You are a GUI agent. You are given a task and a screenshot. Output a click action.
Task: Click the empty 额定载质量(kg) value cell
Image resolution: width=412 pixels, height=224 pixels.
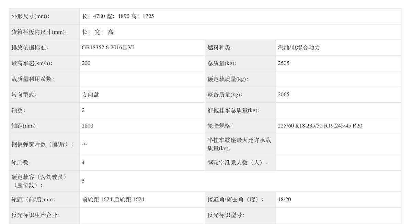click(x=338, y=79)
